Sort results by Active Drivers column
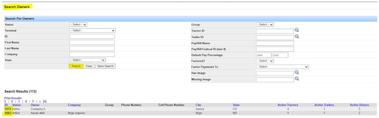This screenshot has height=118, width=379. [x=359, y=105]
